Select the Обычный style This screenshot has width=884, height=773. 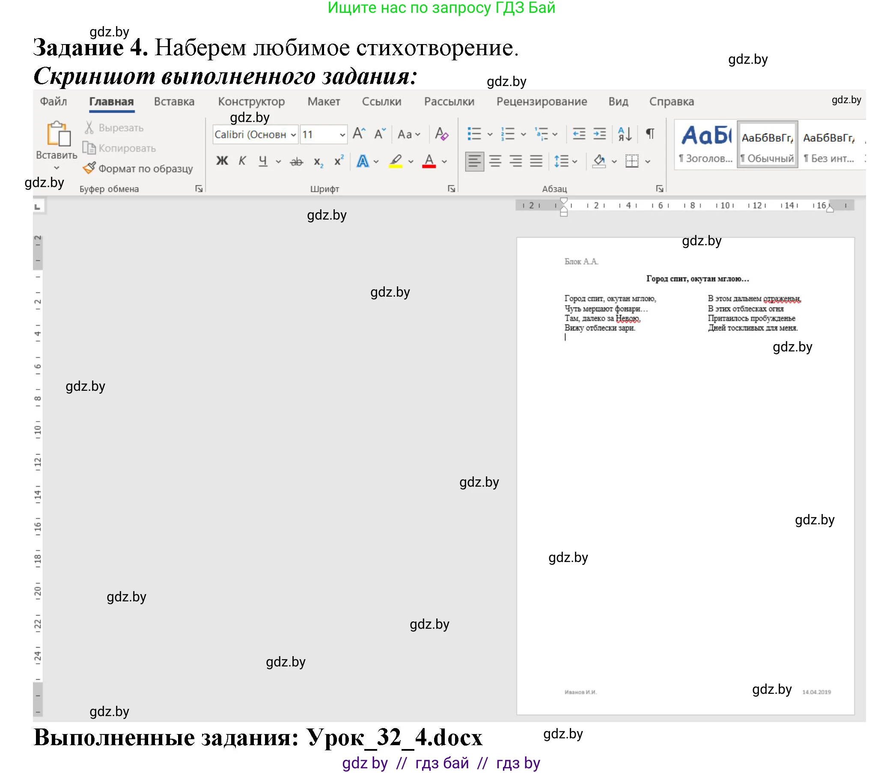[767, 145]
